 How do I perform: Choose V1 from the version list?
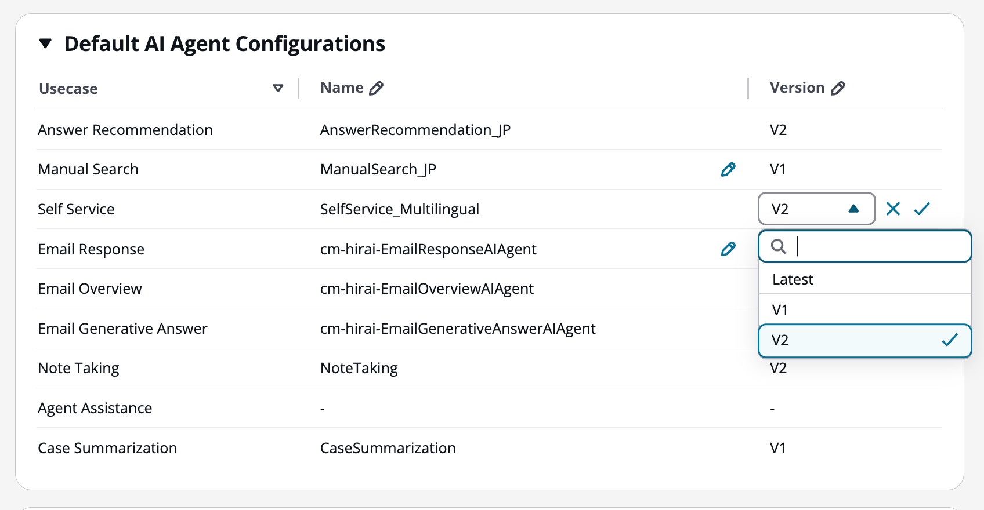point(780,310)
